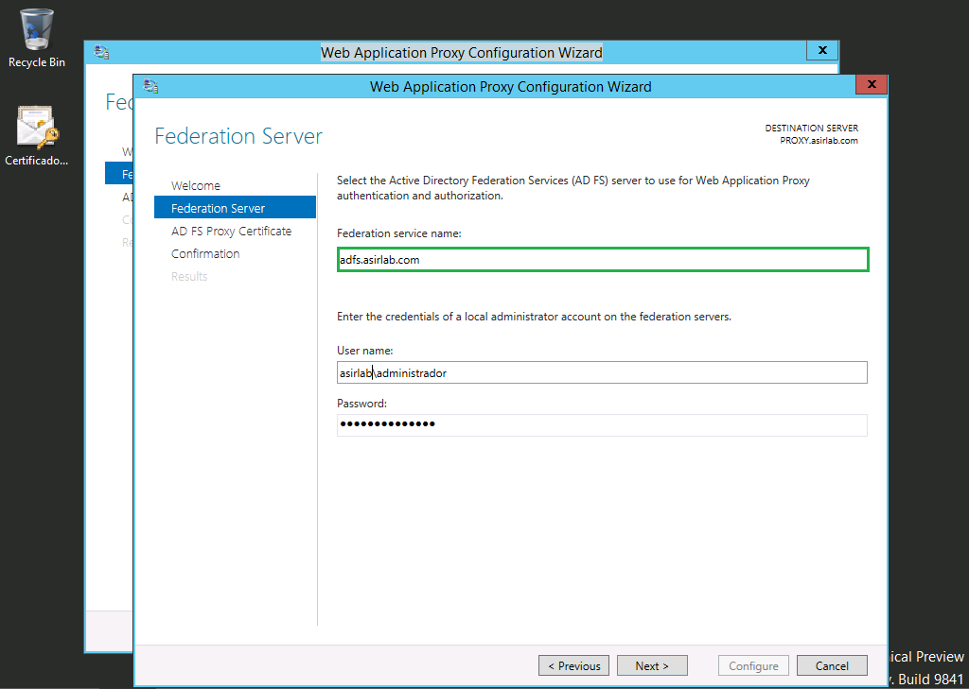The height and width of the screenshot is (689, 969).
Task: Click the 'Password:' label
Action: (x=361, y=404)
